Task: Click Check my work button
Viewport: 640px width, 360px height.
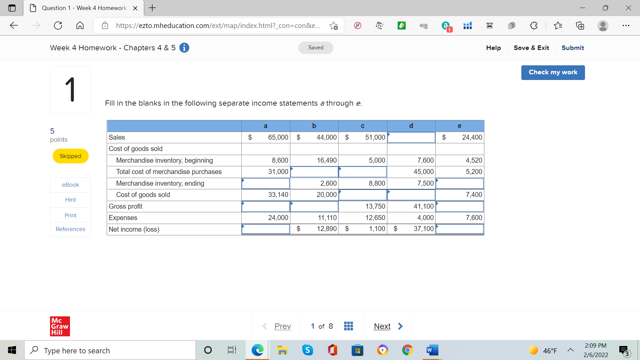Action: (x=553, y=72)
